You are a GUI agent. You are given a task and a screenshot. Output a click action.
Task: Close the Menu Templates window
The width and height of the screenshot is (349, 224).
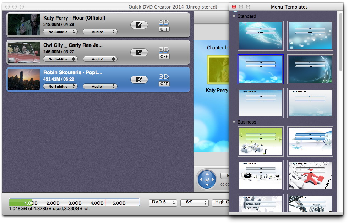click(x=234, y=7)
